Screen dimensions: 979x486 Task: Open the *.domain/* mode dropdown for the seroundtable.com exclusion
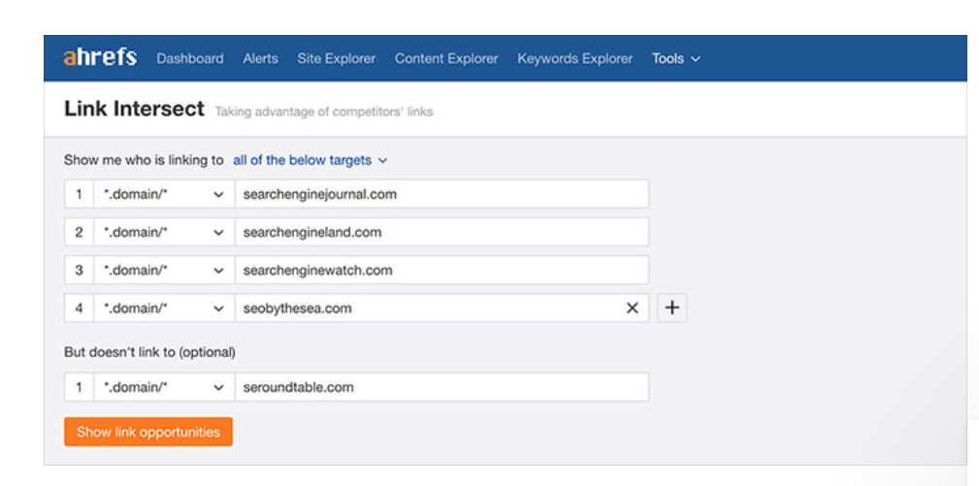click(164, 387)
